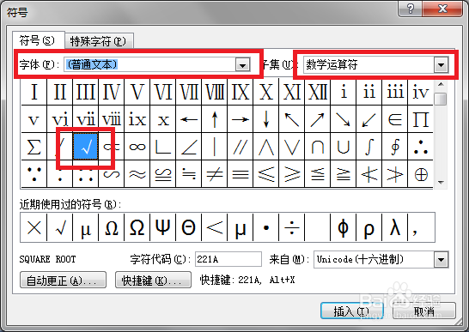The image size is (469, 332).
Task: Select the identical ≡ symbol
Action: coord(241,174)
